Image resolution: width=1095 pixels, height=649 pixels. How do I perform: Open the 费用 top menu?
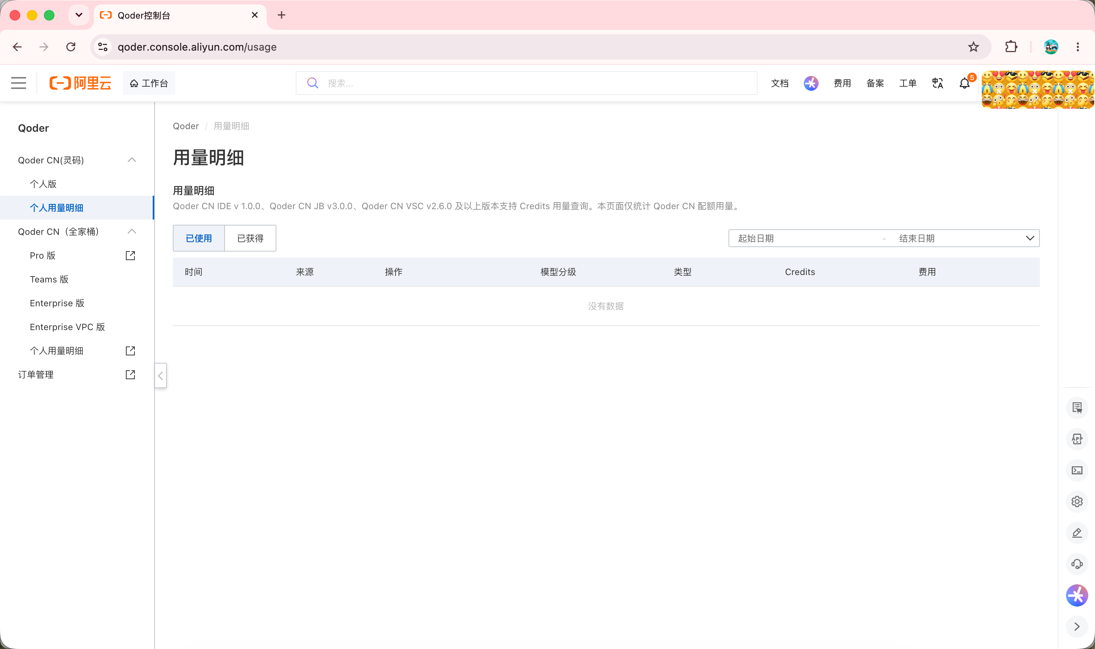click(x=842, y=83)
